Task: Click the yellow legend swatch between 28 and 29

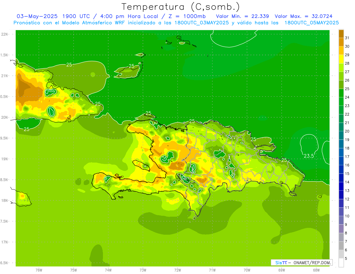Action: [341, 59]
